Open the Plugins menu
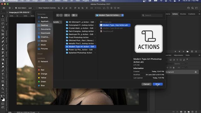Screen dimensions: 201x113 point(86,1)
